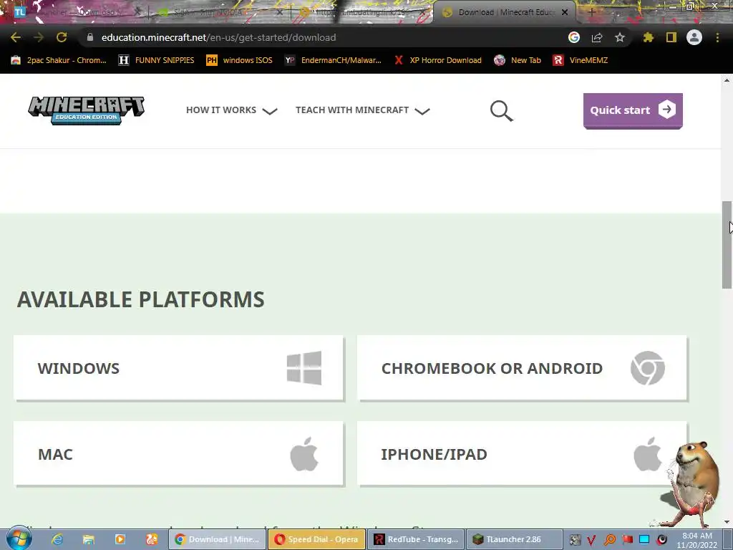Select the WINDOWS platform card

tap(178, 368)
